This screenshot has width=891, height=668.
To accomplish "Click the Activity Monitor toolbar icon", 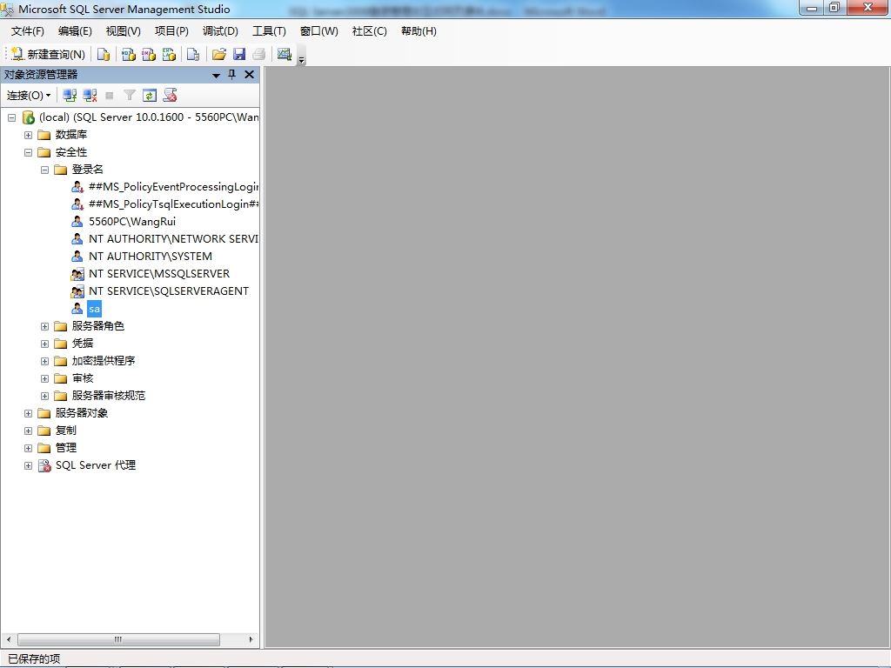I will (x=285, y=54).
